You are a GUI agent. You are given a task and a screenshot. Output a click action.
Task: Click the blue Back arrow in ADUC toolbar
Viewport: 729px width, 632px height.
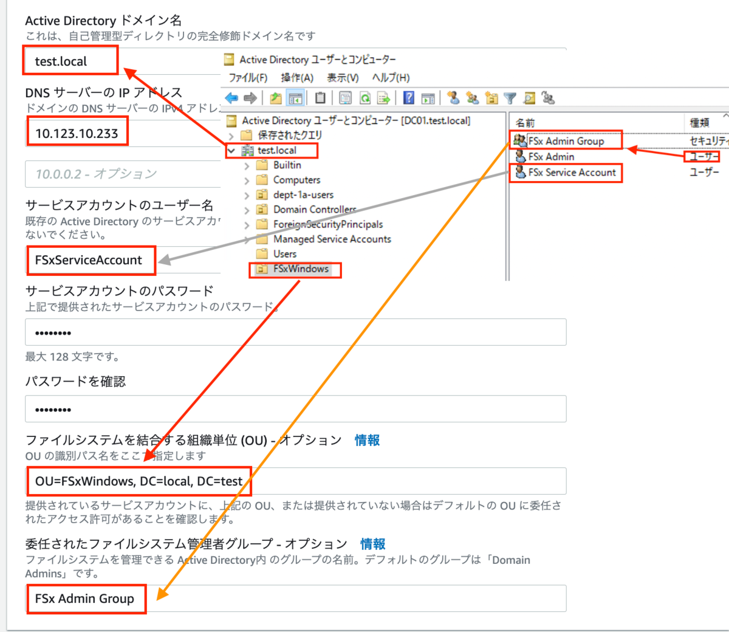[231, 98]
